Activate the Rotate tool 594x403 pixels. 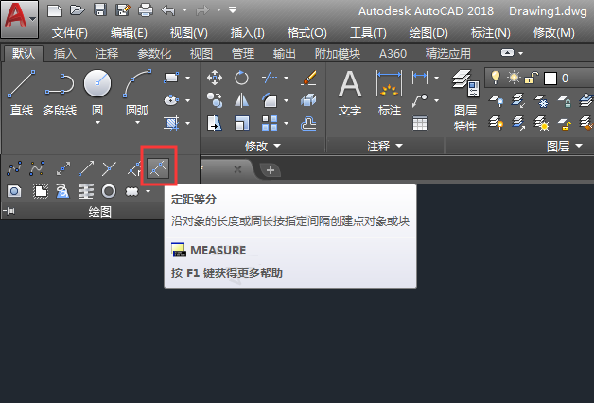241,78
